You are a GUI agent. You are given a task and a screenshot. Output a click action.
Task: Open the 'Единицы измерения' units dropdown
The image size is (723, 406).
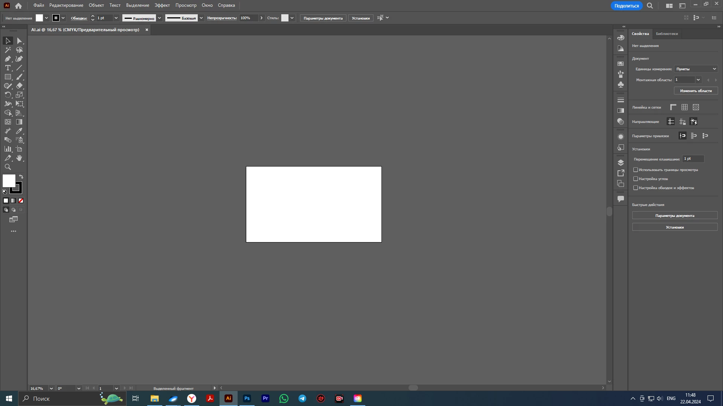pos(696,69)
